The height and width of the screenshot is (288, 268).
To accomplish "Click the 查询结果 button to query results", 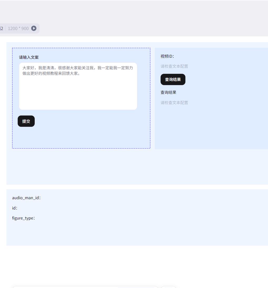I will [173, 79].
